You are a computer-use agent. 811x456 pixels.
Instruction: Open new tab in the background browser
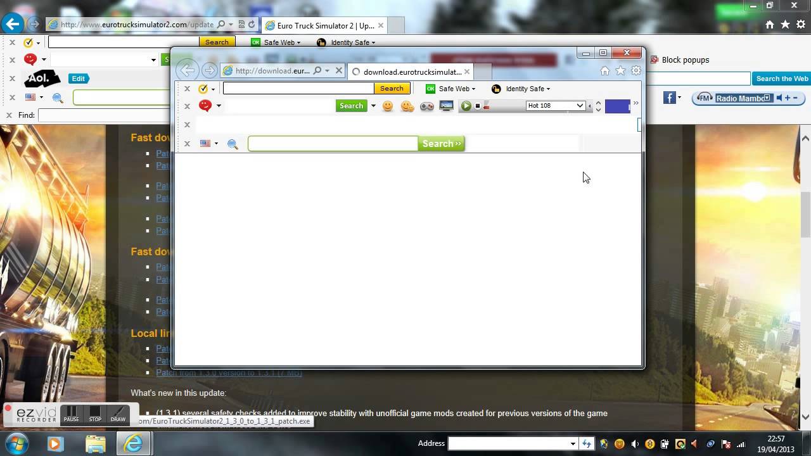[395, 26]
